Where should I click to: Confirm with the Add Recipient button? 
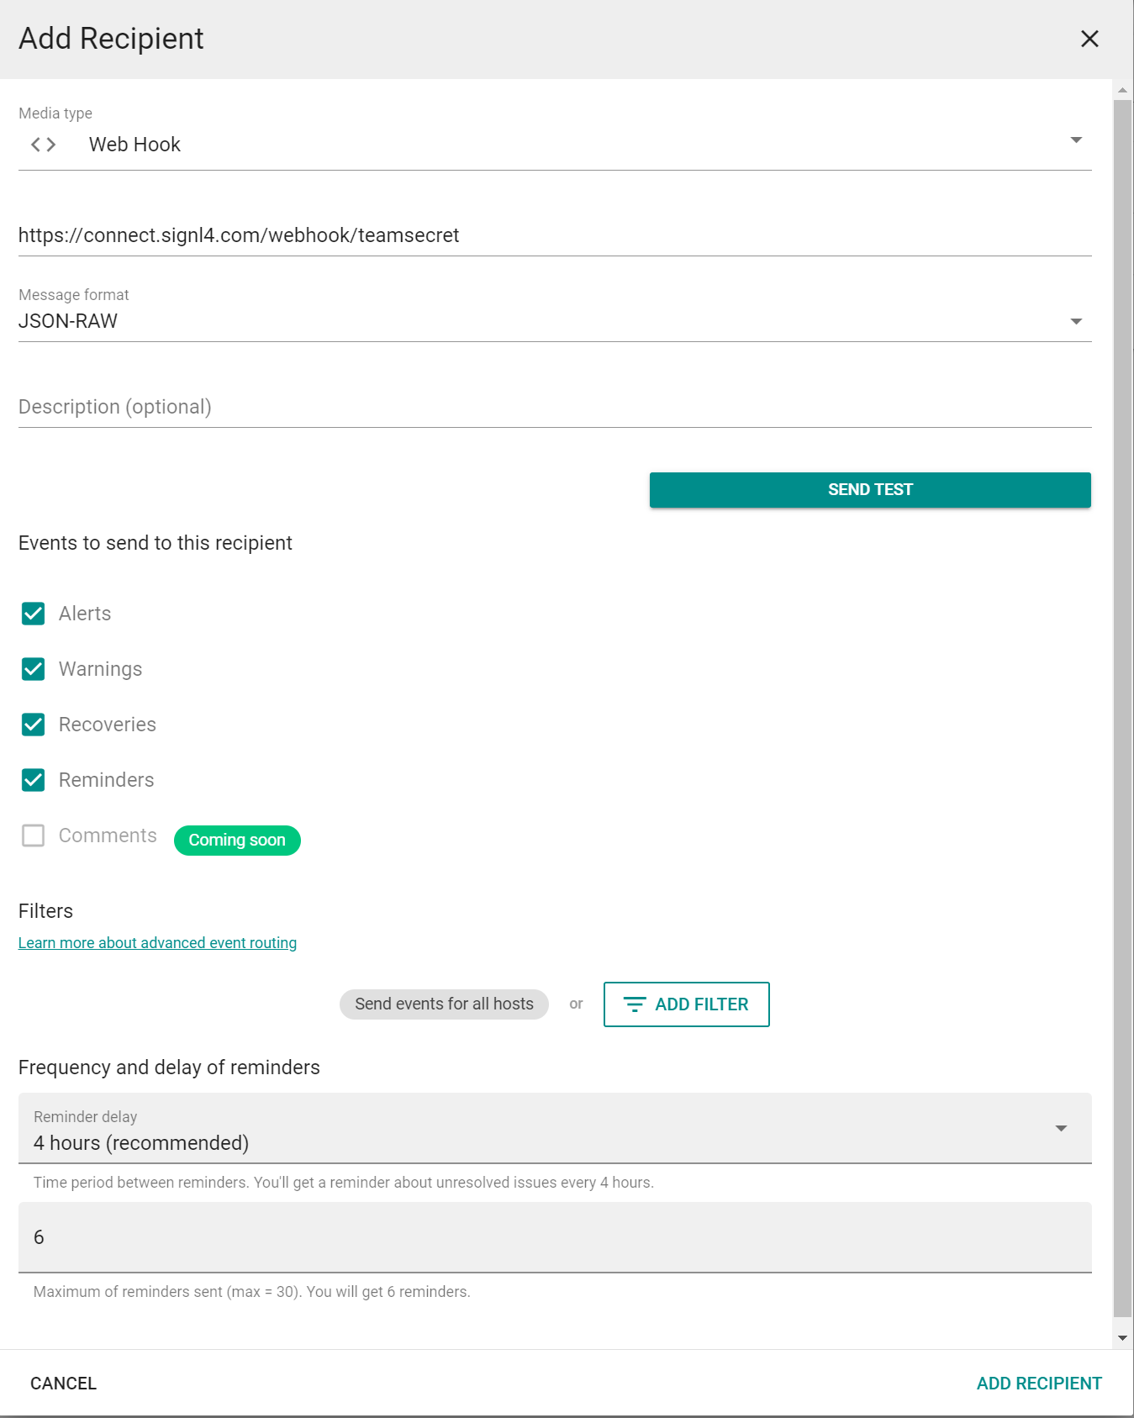tap(1039, 1384)
